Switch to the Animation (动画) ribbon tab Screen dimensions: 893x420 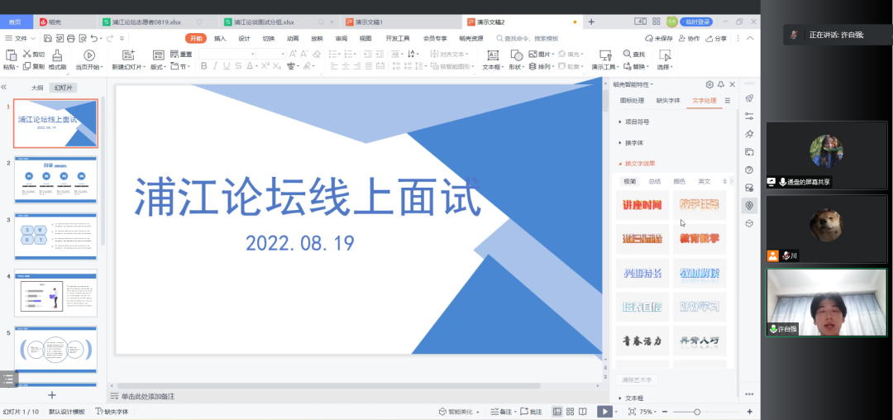293,39
